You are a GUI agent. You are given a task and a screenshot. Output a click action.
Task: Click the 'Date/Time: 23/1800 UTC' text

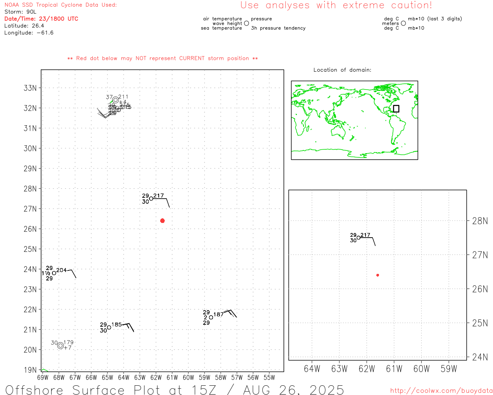pos(41,19)
